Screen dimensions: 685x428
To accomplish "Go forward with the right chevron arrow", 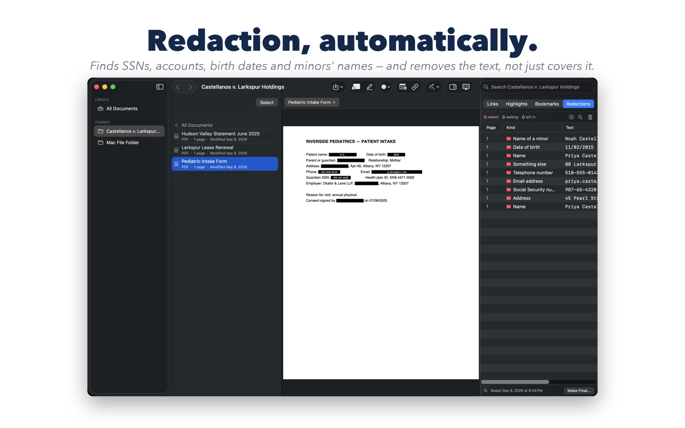I will pos(190,87).
